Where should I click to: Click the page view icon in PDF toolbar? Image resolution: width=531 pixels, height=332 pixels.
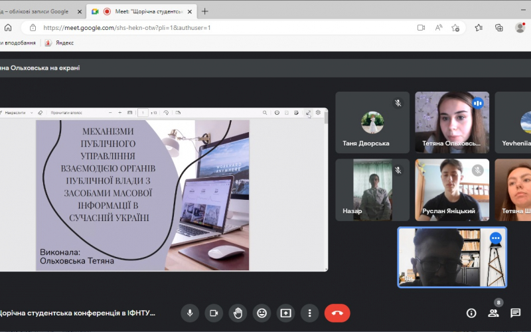(x=178, y=113)
